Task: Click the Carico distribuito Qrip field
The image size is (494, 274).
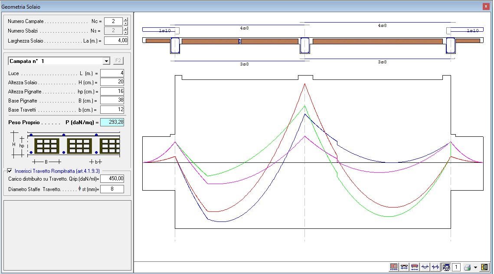Action: (112, 178)
